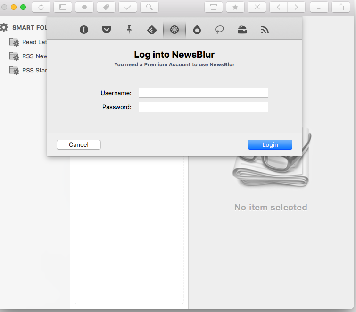356x312 pixels.
Task: Select the RSS feed service icon
Action: click(265, 30)
